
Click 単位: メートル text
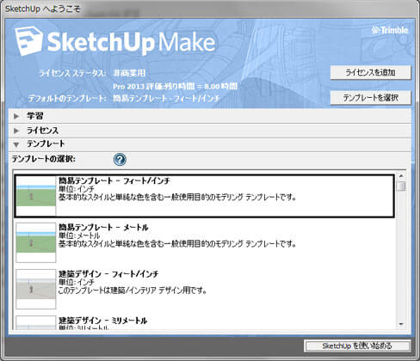[79, 236]
